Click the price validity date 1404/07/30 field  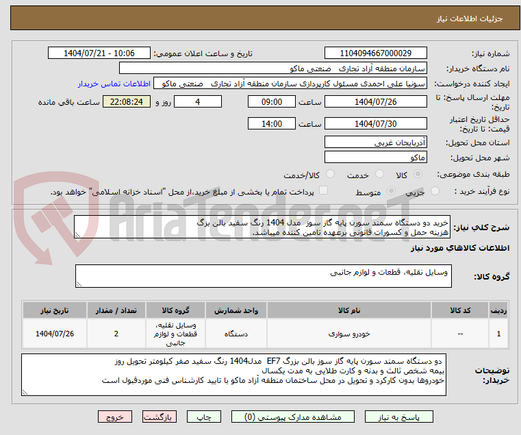[375, 124]
